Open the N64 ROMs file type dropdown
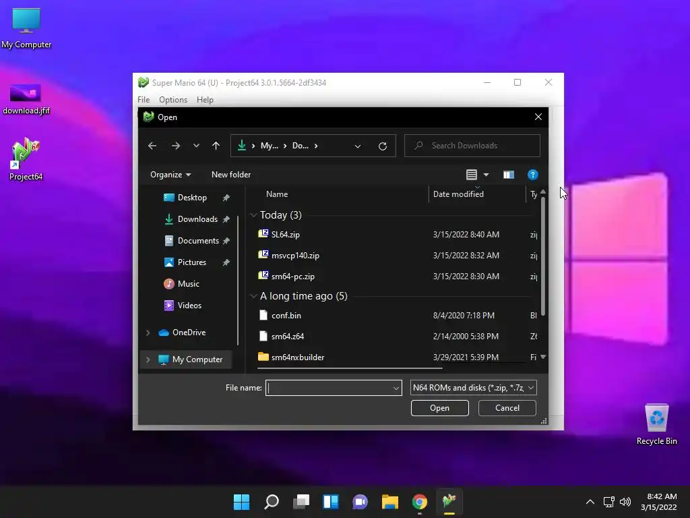This screenshot has width=690, height=518. click(x=473, y=388)
